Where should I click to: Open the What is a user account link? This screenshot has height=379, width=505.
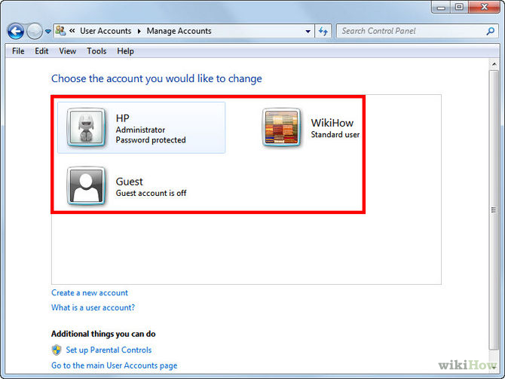(93, 307)
